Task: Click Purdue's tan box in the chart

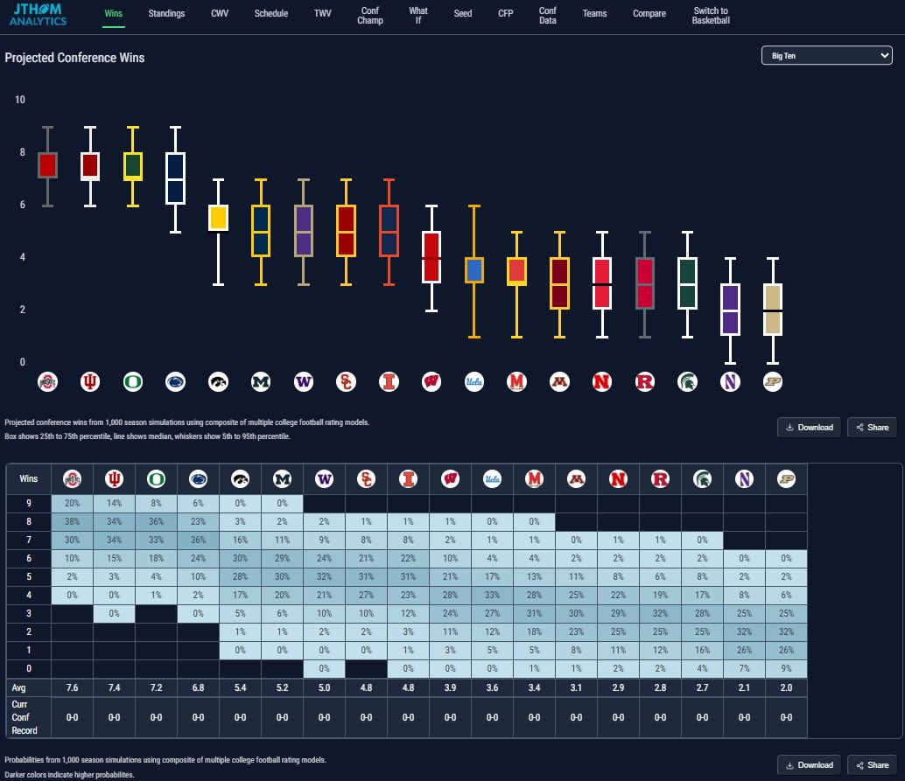Action: [x=773, y=310]
